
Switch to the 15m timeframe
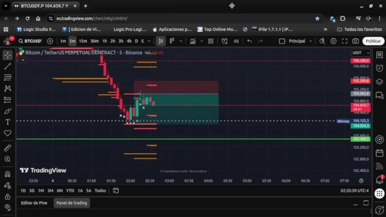coord(83,41)
